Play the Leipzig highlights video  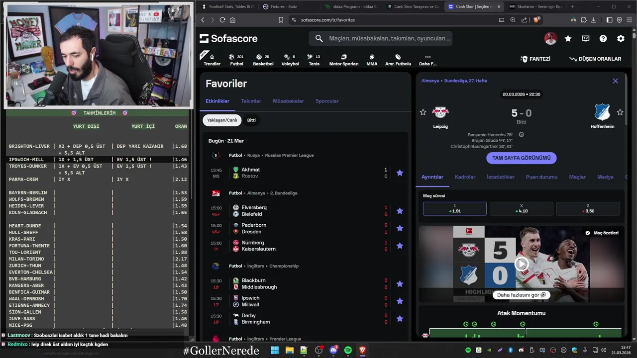[x=521, y=264]
